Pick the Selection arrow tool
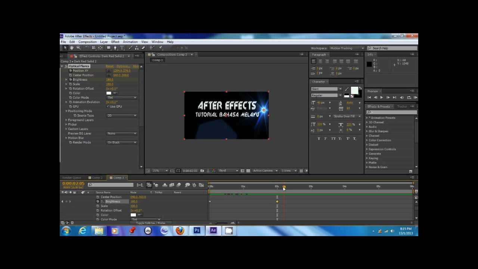 (65, 48)
